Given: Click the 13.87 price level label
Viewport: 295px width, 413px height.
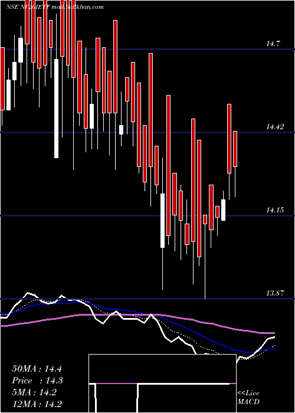Looking at the screenshot, I should click(275, 293).
